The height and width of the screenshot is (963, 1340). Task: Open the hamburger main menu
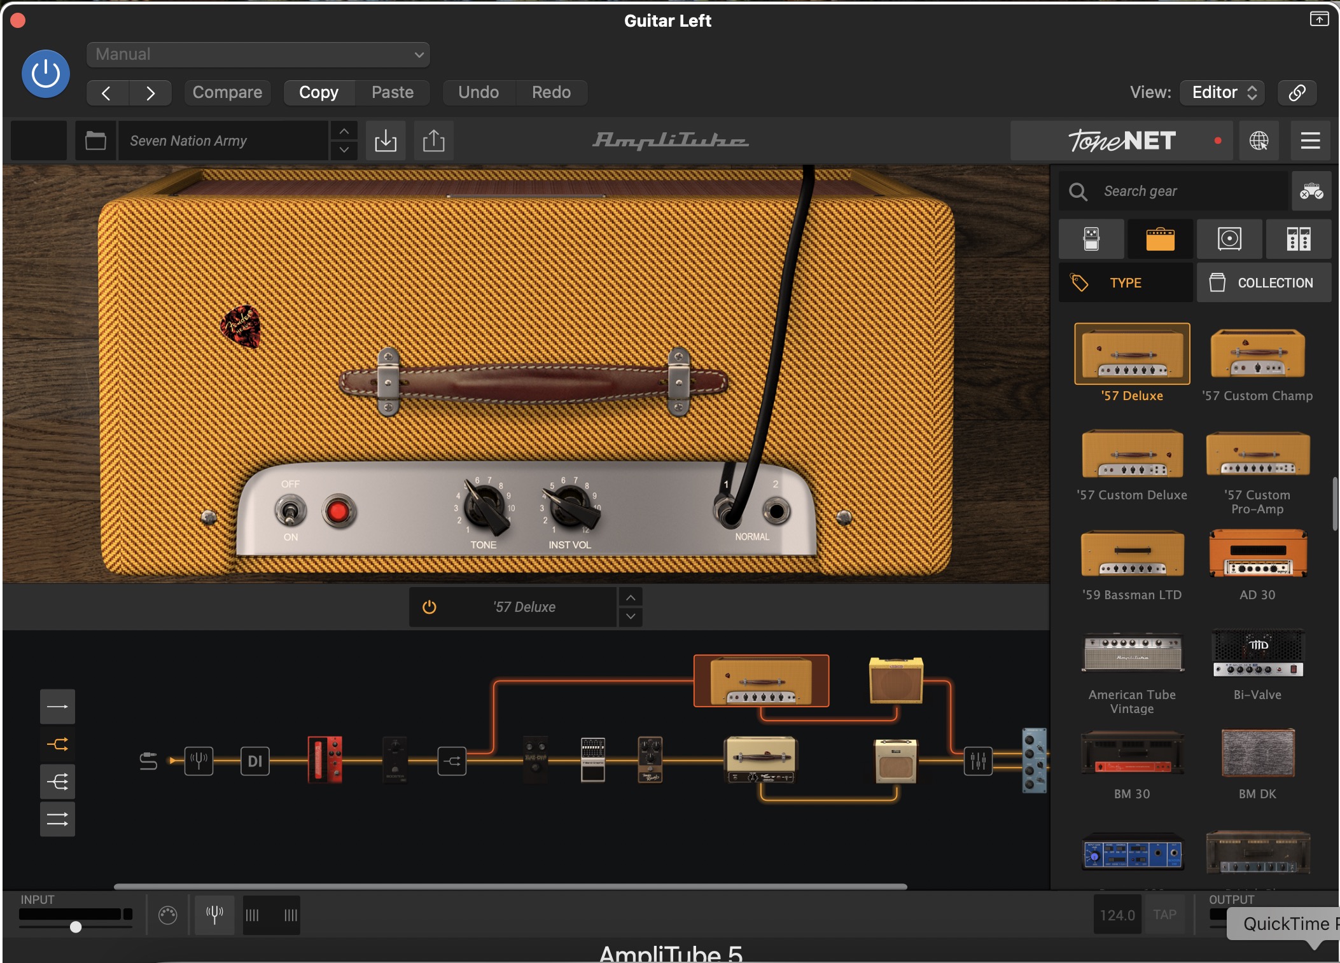[x=1310, y=141]
